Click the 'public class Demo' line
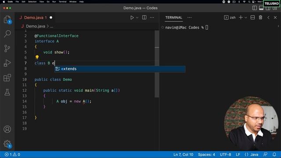This screenshot has height=158, width=281. 53,79
